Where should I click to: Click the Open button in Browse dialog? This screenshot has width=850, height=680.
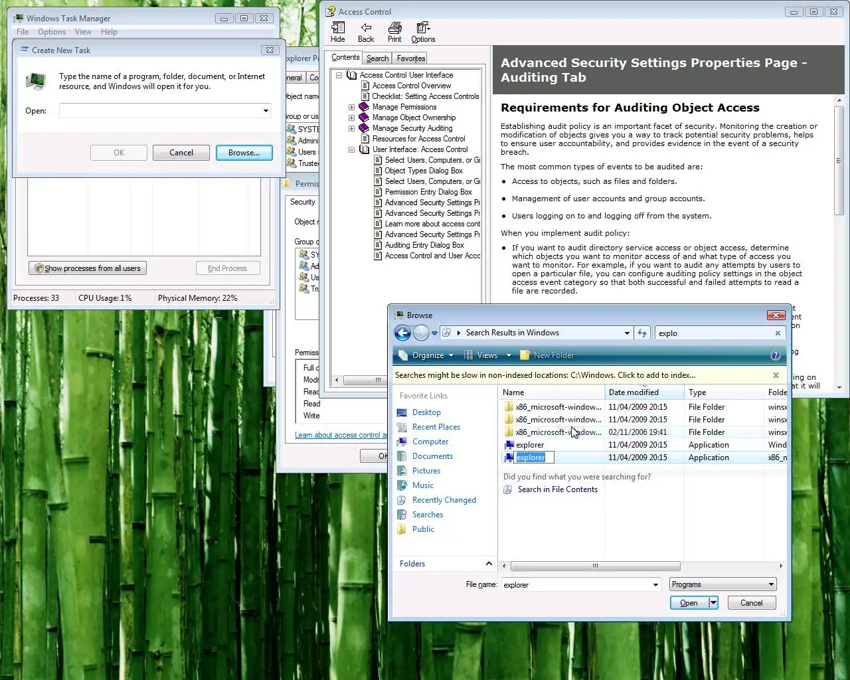689,603
